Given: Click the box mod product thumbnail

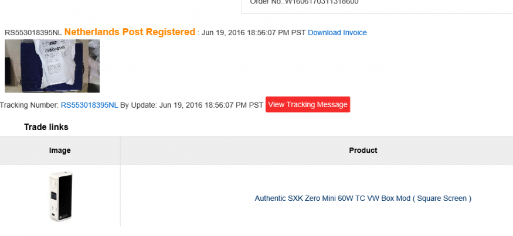Looking at the screenshot, I should point(60,196).
